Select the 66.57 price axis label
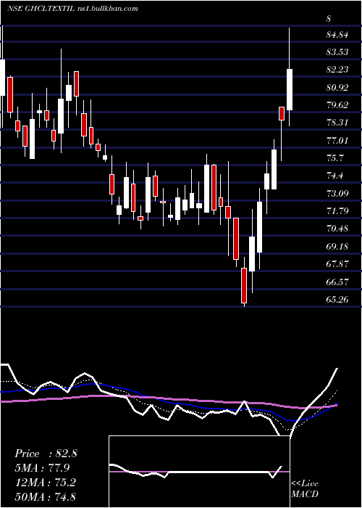The width and height of the screenshot is (362, 508). tap(337, 282)
